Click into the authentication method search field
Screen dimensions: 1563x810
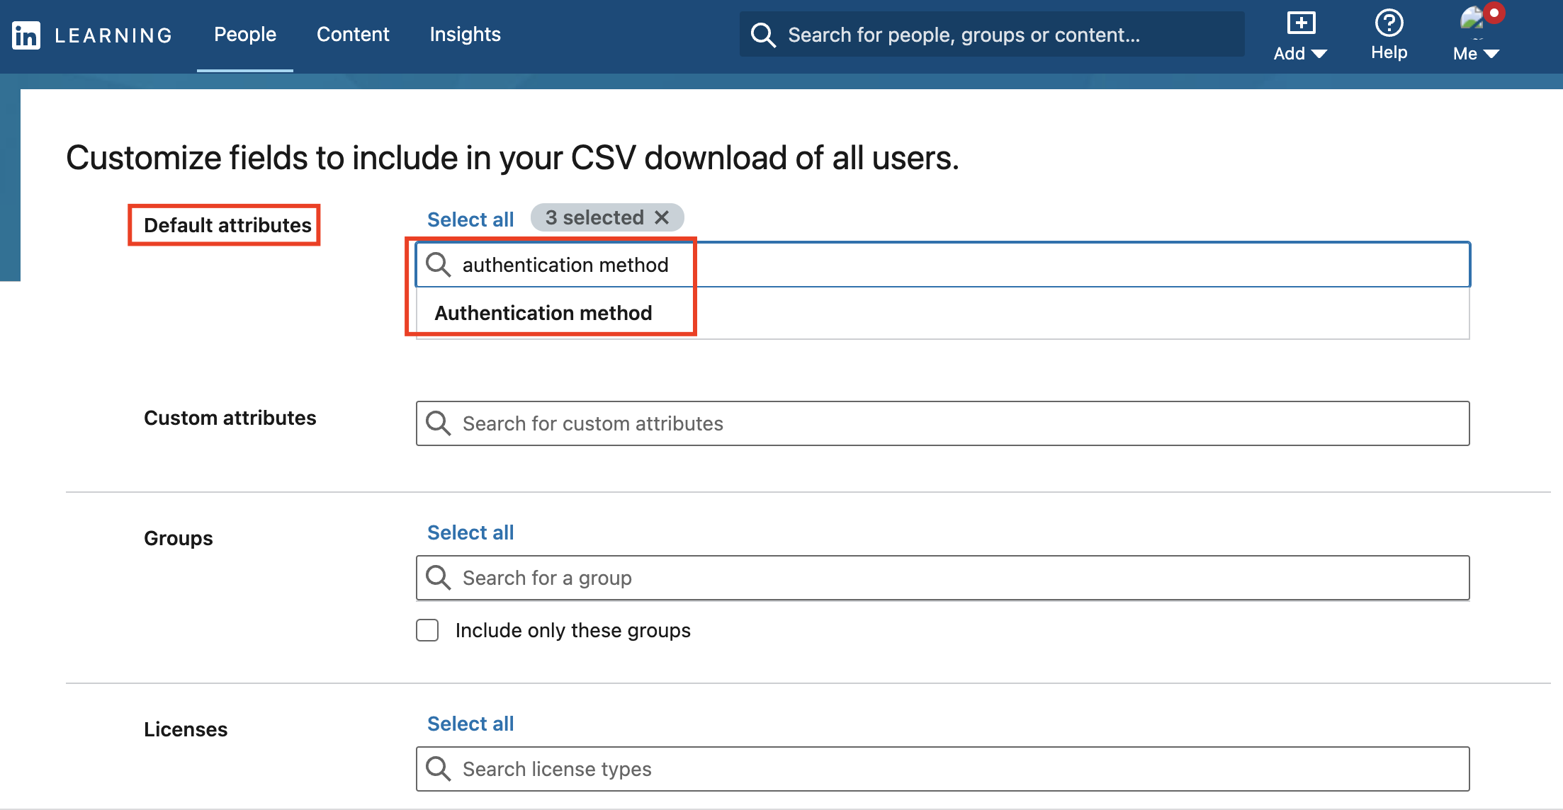pyautogui.click(x=942, y=264)
